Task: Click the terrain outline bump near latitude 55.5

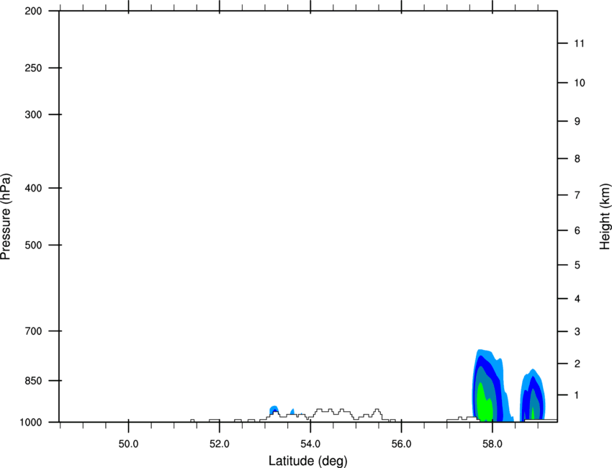Action: (377, 414)
